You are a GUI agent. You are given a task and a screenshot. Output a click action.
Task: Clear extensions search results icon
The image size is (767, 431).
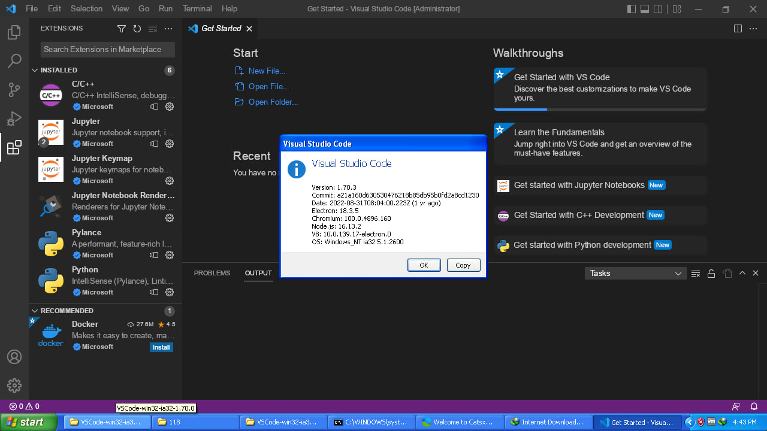[153, 29]
